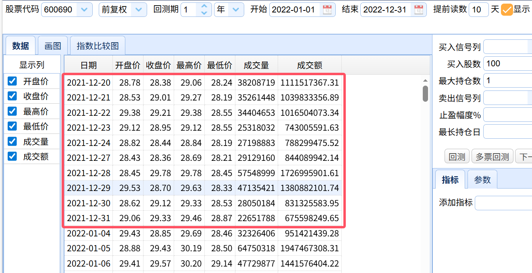Screen dimensions: 532x273
Task: Select the row dated 2021-12-28
Action: coord(203,173)
